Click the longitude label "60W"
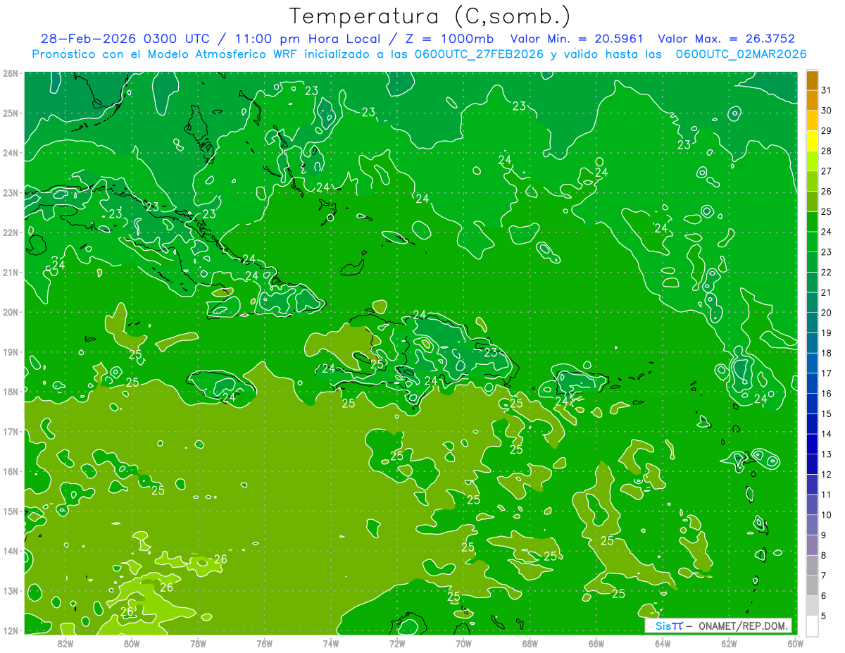Viewport: 845px width, 653px height. [x=795, y=643]
